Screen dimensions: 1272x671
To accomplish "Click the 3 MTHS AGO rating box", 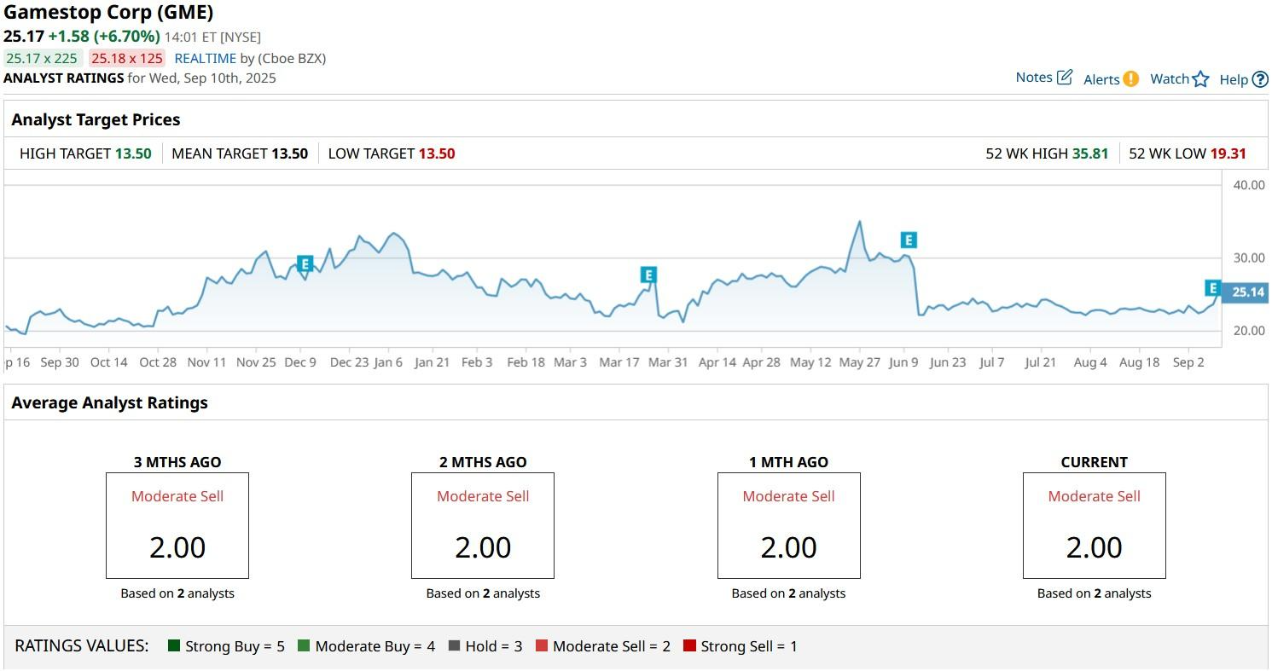I will pyautogui.click(x=177, y=525).
